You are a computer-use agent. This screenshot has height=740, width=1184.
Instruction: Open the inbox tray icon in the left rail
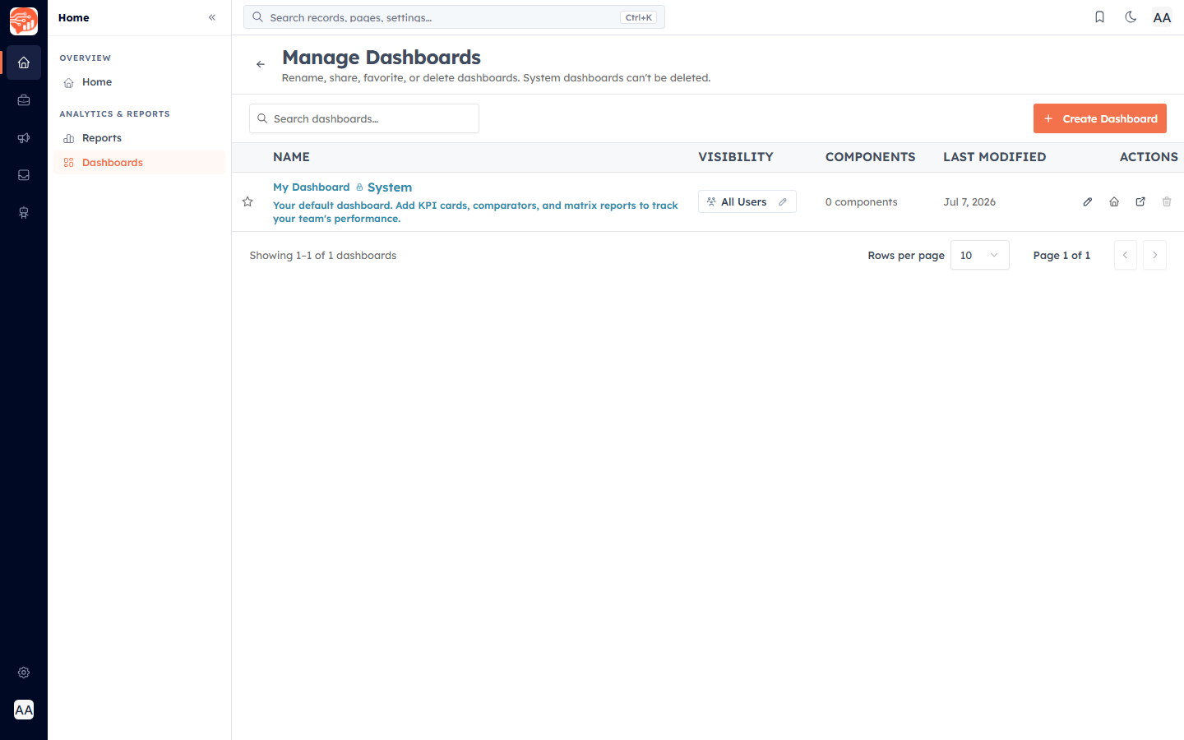[x=24, y=175]
